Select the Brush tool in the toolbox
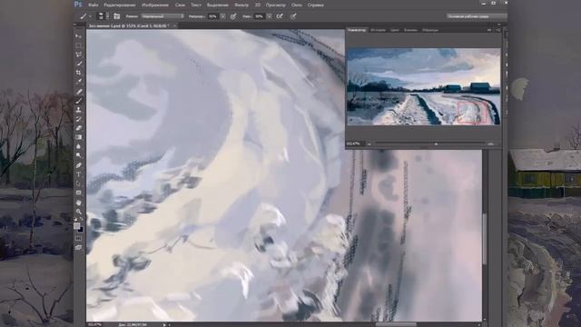The height and width of the screenshot is (327, 581). (x=79, y=101)
